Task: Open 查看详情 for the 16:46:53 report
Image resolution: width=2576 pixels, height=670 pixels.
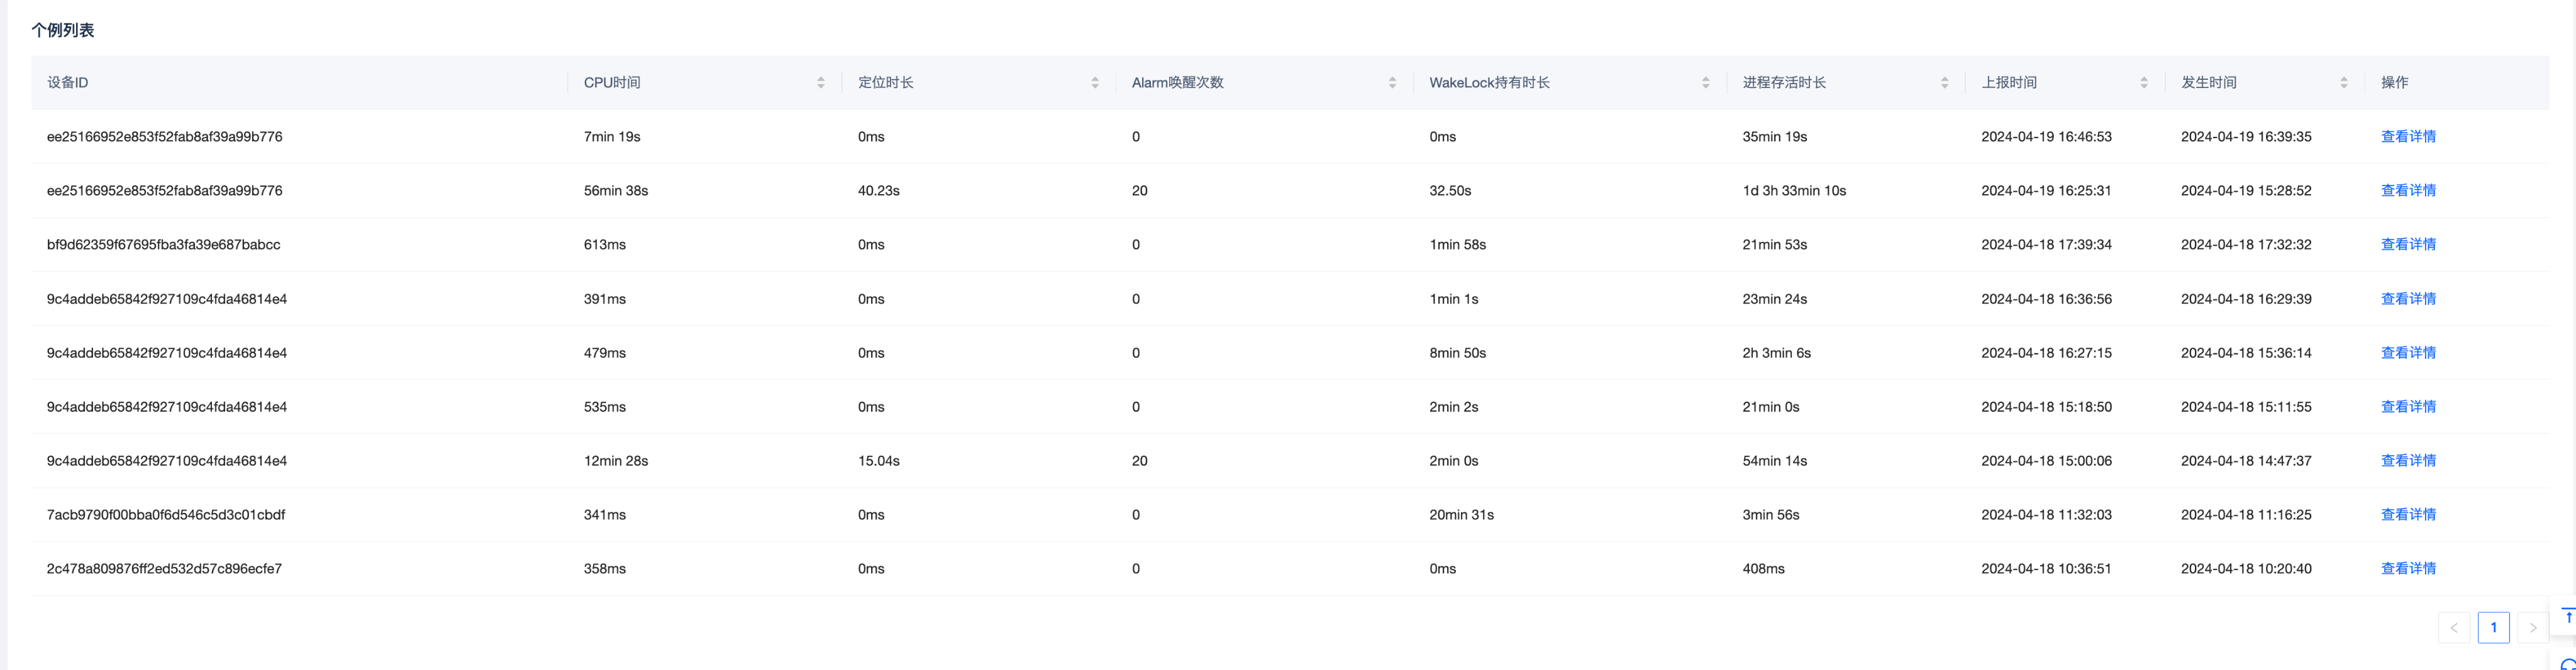Action: pos(2407,137)
